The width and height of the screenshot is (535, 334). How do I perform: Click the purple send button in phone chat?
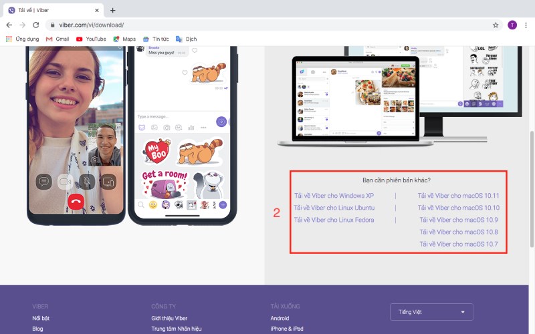pos(221,122)
